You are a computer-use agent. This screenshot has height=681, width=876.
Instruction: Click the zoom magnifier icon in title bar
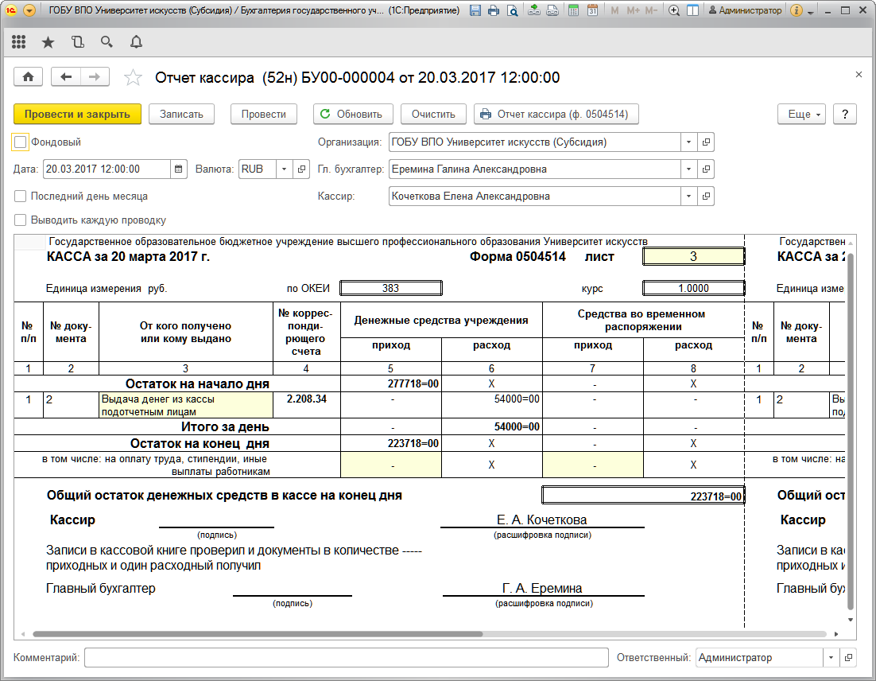click(x=674, y=10)
